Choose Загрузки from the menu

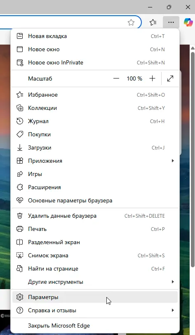pos(95,147)
